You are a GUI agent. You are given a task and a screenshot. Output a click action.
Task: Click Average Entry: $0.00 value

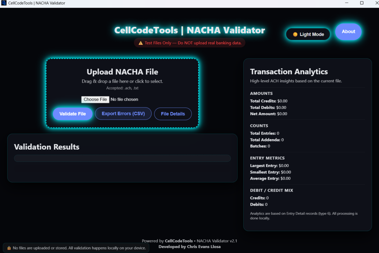(270, 179)
